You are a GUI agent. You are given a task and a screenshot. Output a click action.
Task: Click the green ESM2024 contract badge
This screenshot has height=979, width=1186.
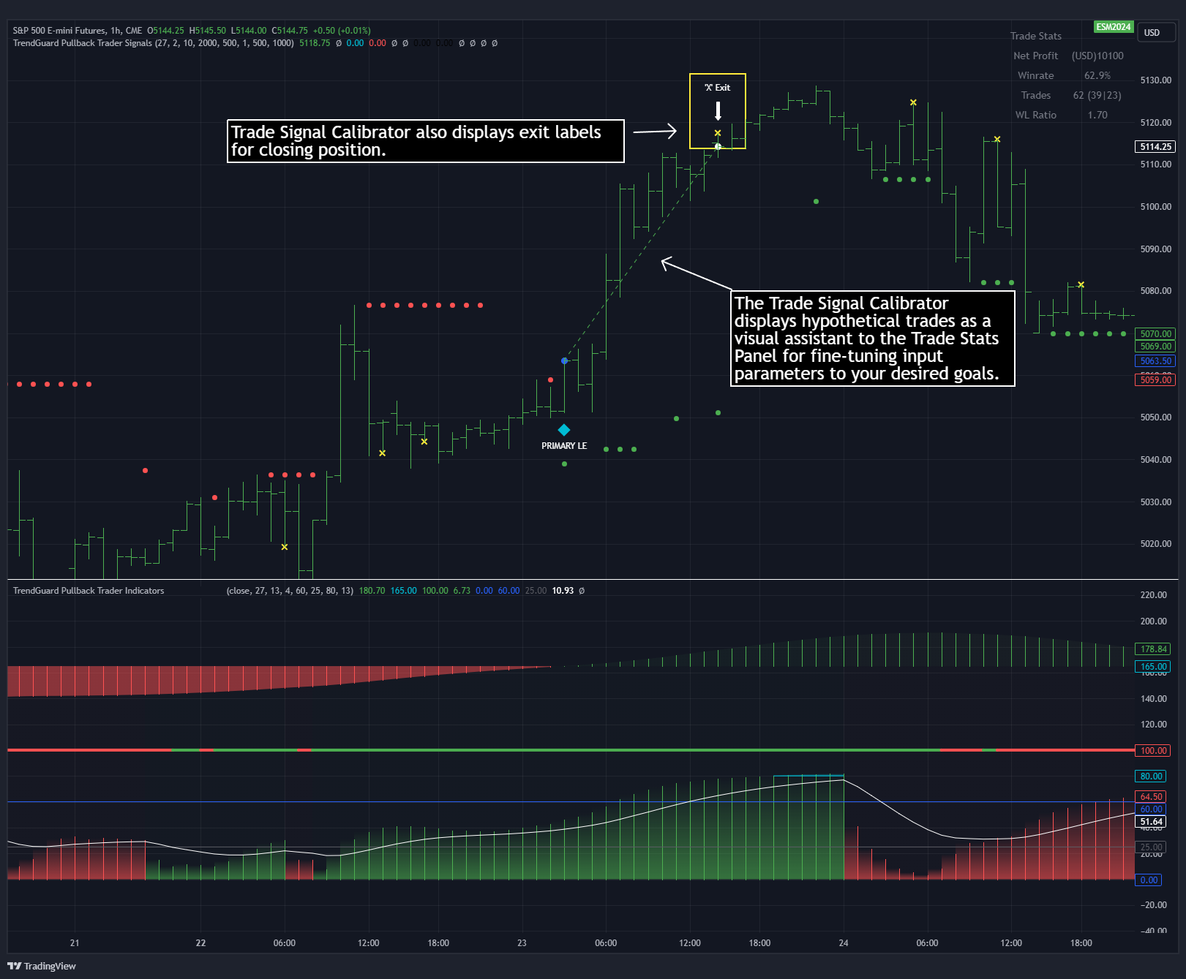(1114, 26)
